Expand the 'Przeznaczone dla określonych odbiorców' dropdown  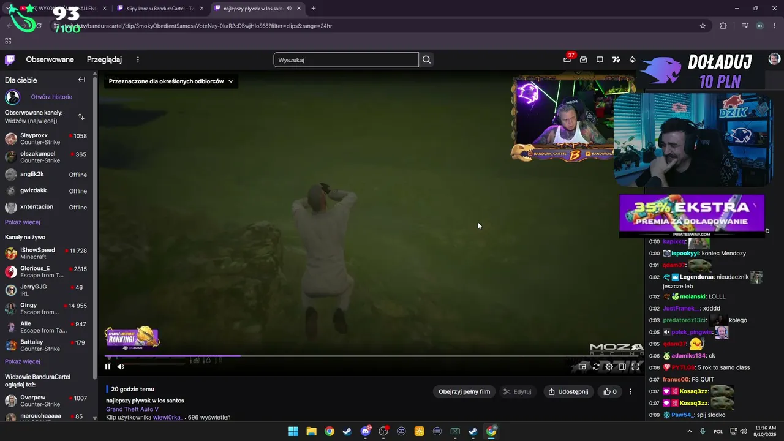point(171,81)
